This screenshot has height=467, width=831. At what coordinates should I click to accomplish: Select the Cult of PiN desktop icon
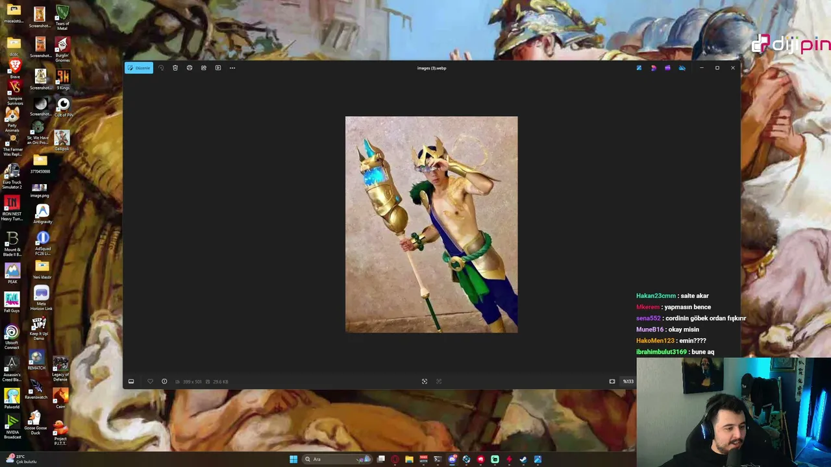[x=63, y=108]
